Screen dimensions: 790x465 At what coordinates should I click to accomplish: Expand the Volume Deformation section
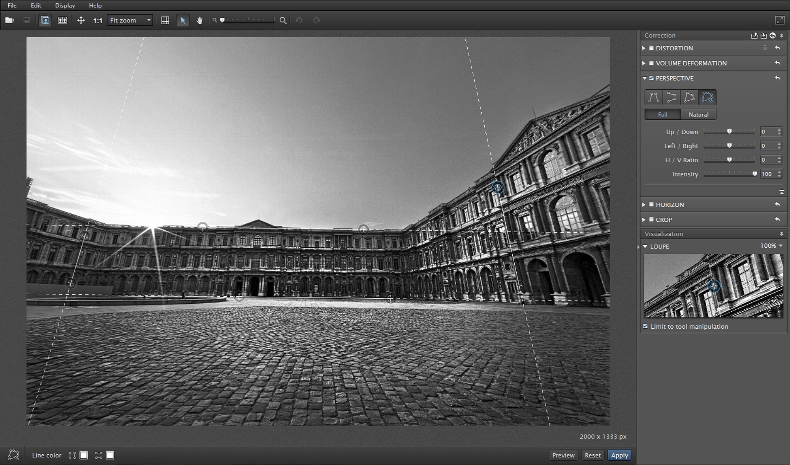(644, 63)
